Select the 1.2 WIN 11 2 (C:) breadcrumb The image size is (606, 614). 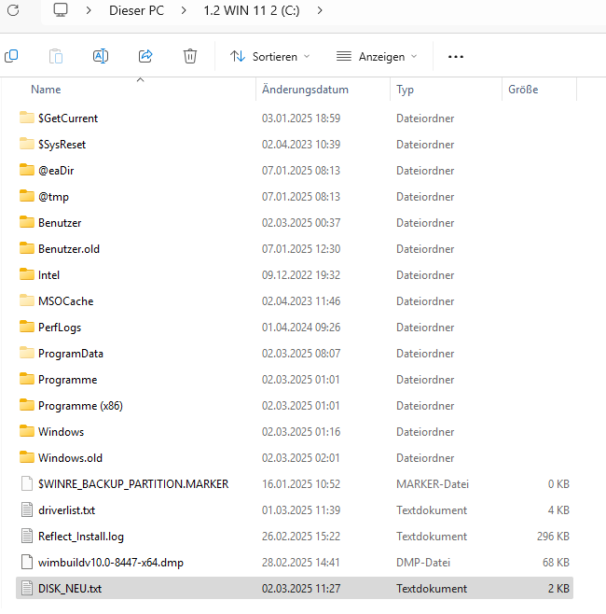pyautogui.click(x=251, y=10)
